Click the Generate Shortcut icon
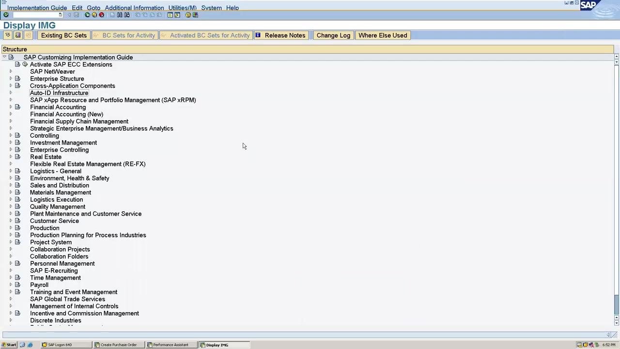The width and height of the screenshot is (620, 349). (177, 15)
